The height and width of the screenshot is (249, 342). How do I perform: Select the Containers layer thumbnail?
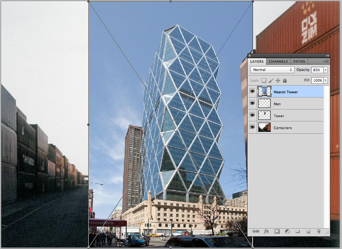click(265, 127)
